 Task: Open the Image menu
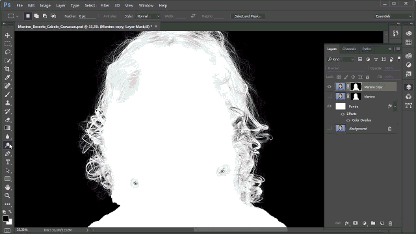[45, 5]
